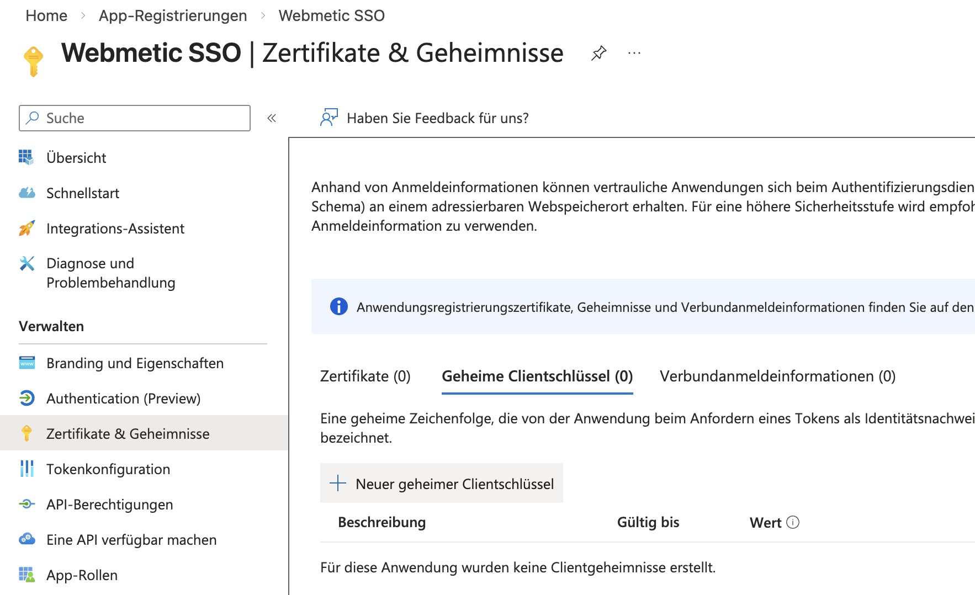Click the info icon next to Wert
Screen dimensions: 975x595
(793, 522)
